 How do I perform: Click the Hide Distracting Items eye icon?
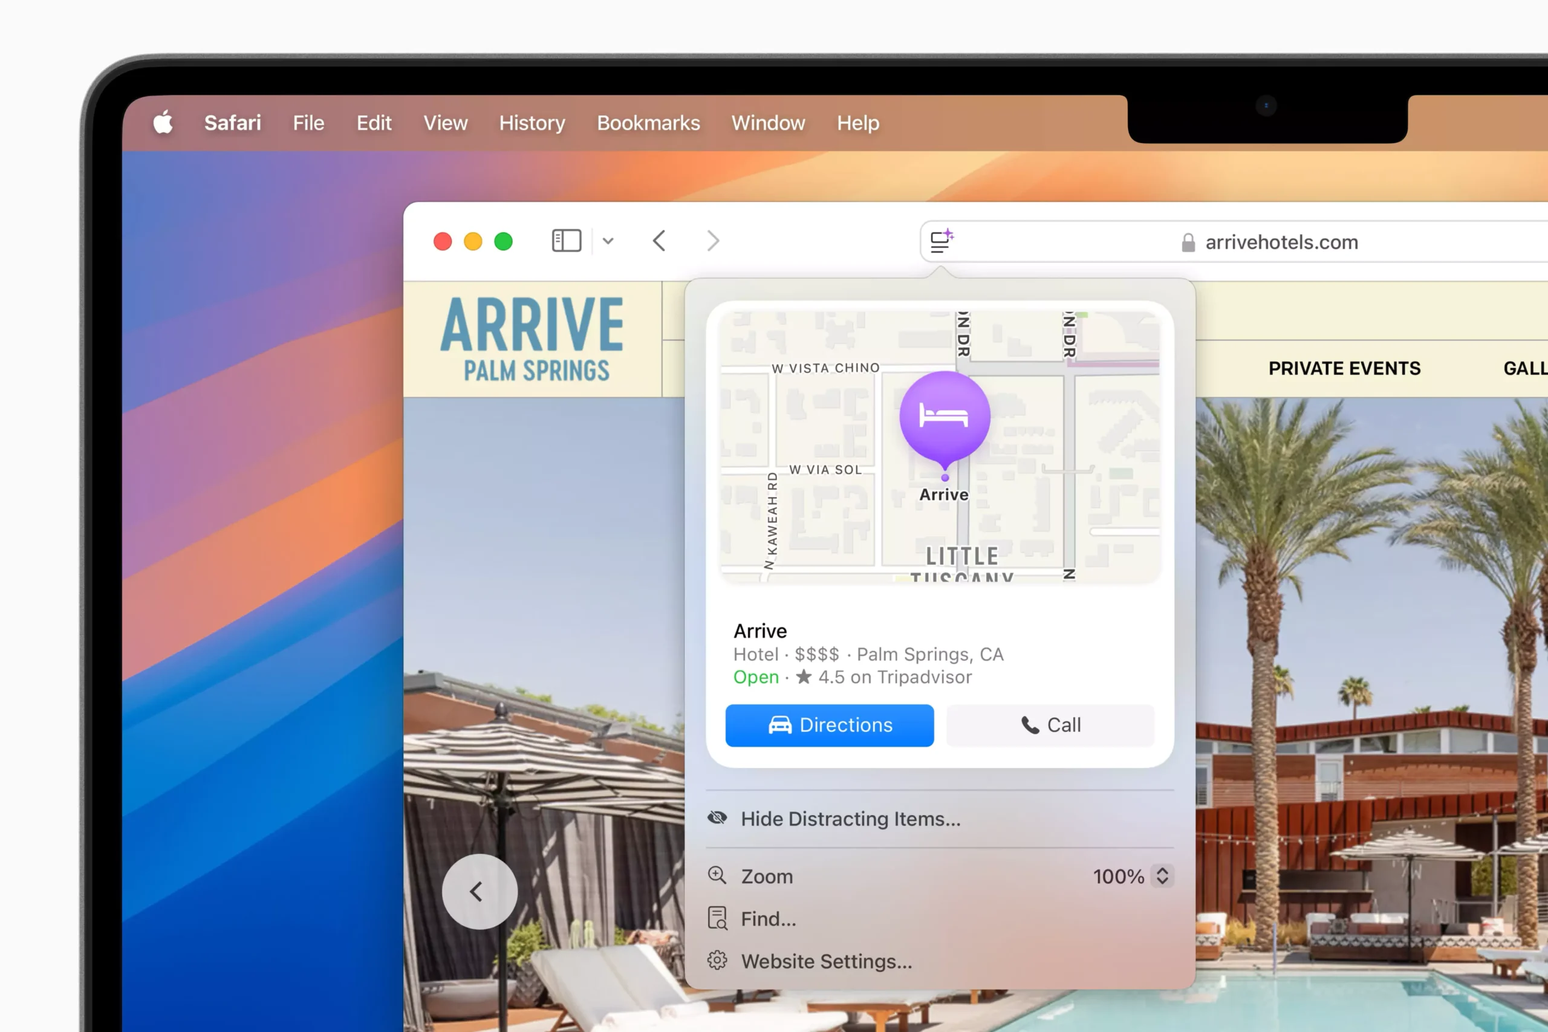[717, 817]
